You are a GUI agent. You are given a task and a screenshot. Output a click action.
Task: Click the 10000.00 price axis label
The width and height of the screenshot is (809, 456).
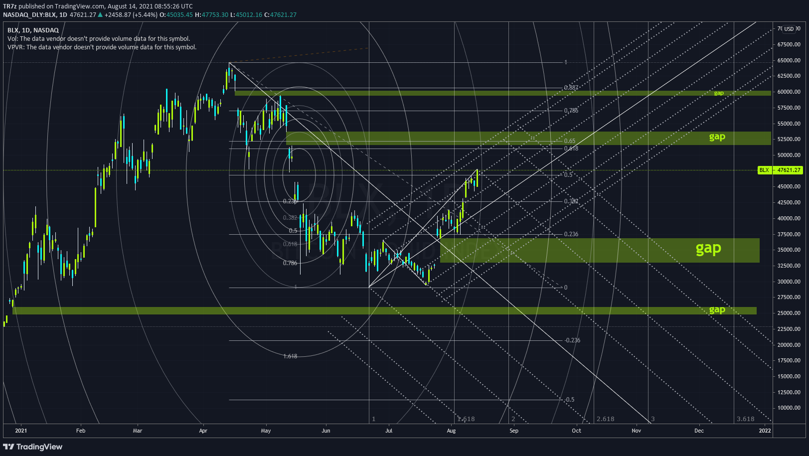(789, 408)
